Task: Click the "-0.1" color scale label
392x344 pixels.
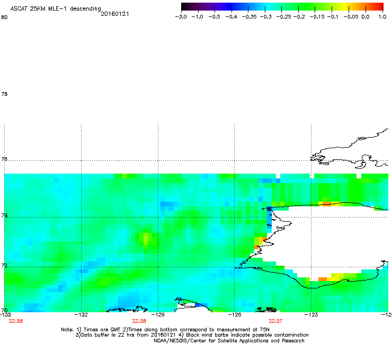Action: 333,17
